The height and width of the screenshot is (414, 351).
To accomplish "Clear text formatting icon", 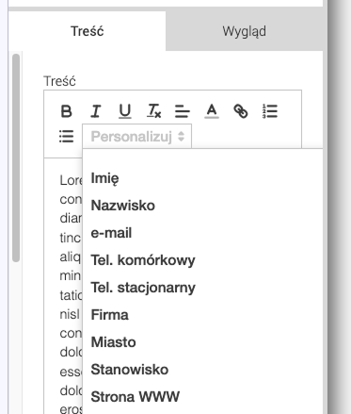I will pyautogui.click(x=154, y=111).
